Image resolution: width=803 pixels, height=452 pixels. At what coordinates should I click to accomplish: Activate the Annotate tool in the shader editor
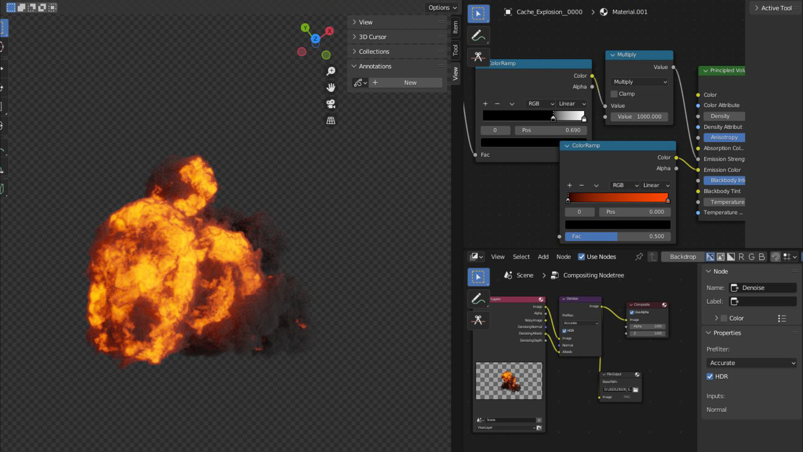tap(478, 35)
